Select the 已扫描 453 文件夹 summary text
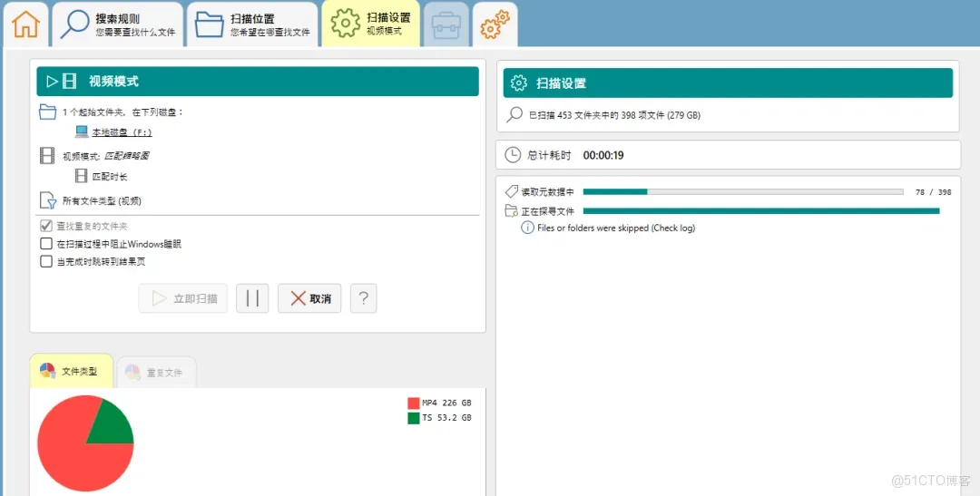 point(615,115)
